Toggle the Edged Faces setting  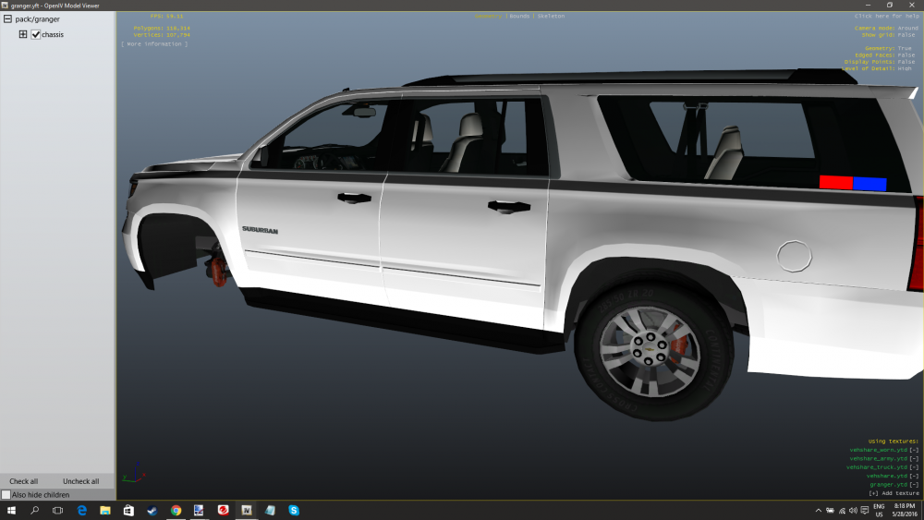pos(885,54)
